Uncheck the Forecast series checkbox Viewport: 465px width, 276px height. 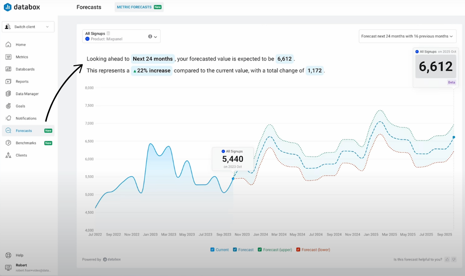click(x=235, y=250)
